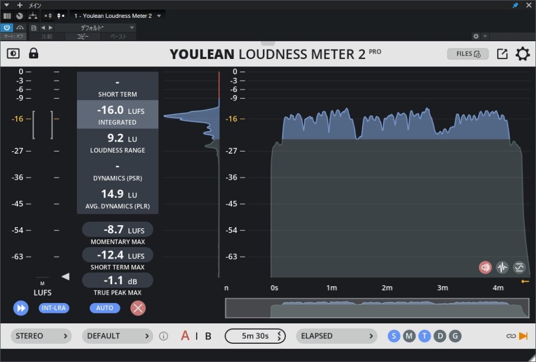The height and width of the screenshot is (362, 536).
Task: Toggle the D dynamics graph button
Action: (440, 336)
